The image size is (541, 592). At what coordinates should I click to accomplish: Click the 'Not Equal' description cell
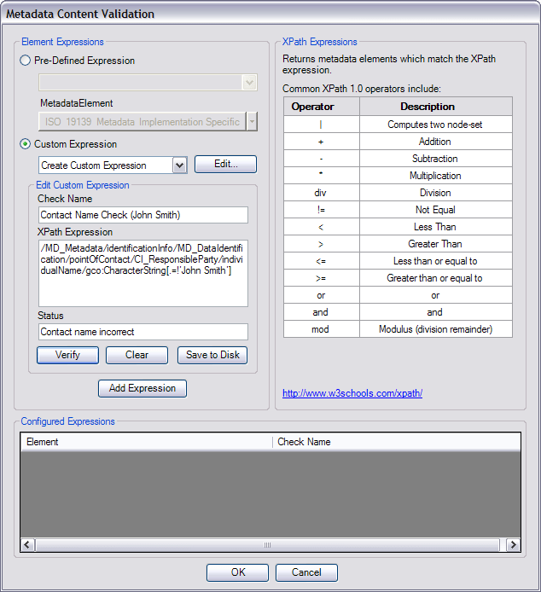point(435,210)
